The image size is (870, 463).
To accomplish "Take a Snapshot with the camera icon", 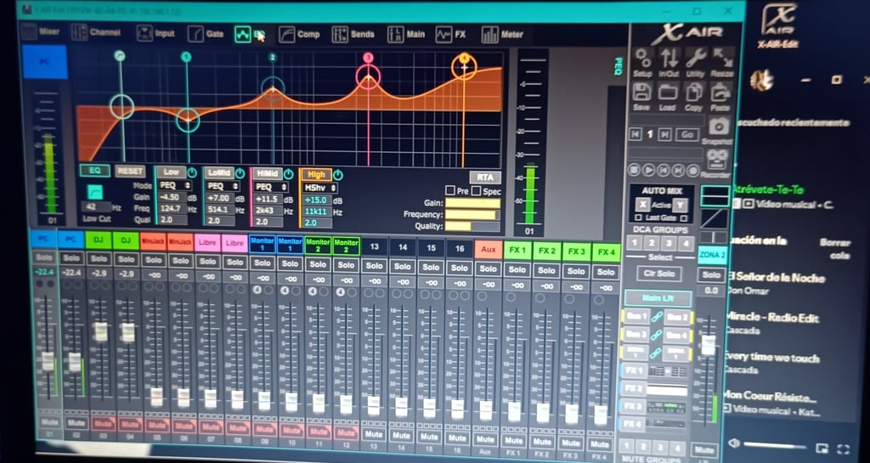I will click(x=719, y=127).
